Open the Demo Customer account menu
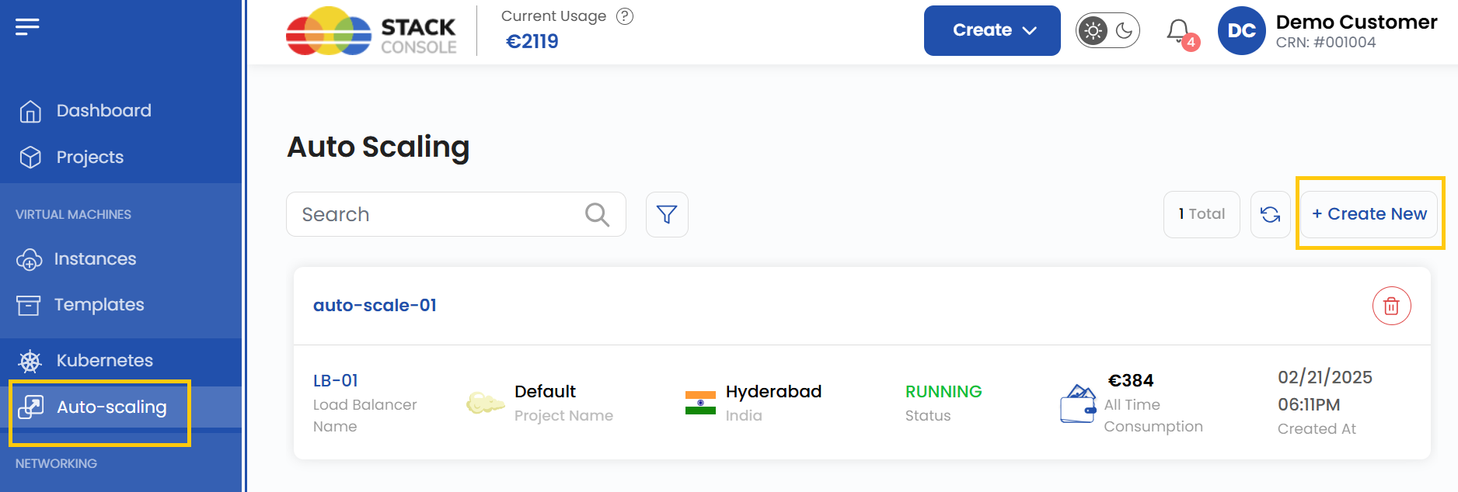Image resolution: width=1458 pixels, height=492 pixels. click(1327, 31)
